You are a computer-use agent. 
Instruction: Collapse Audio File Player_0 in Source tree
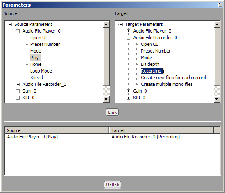(x=18, y=31)
